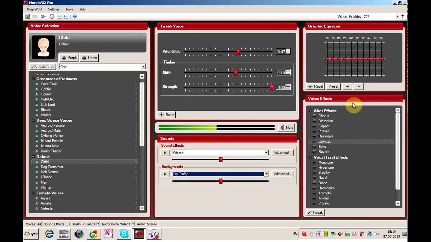Mute the microphone output
Viewport: 431px width, 242px height.
[x=287, y=128]
